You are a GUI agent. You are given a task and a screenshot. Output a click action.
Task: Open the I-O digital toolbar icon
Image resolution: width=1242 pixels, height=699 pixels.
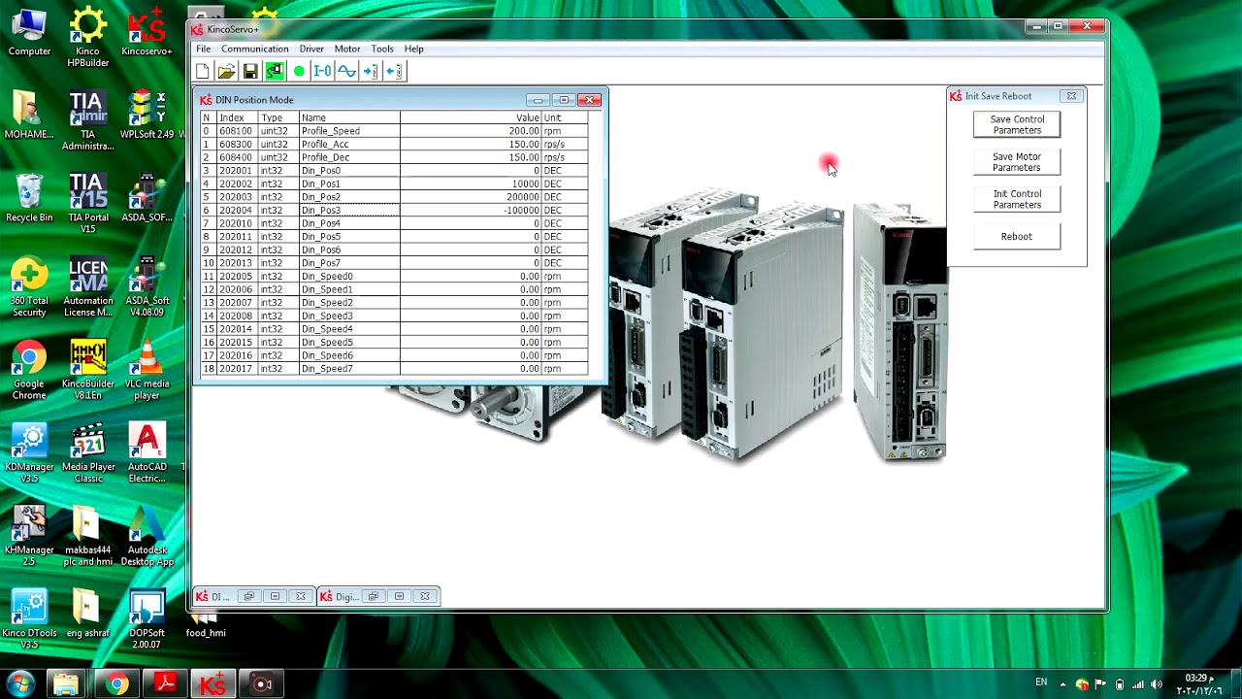click(x=322, y=71)
